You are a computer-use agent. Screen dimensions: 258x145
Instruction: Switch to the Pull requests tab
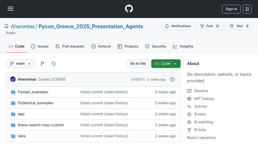[x=70, y=46]
